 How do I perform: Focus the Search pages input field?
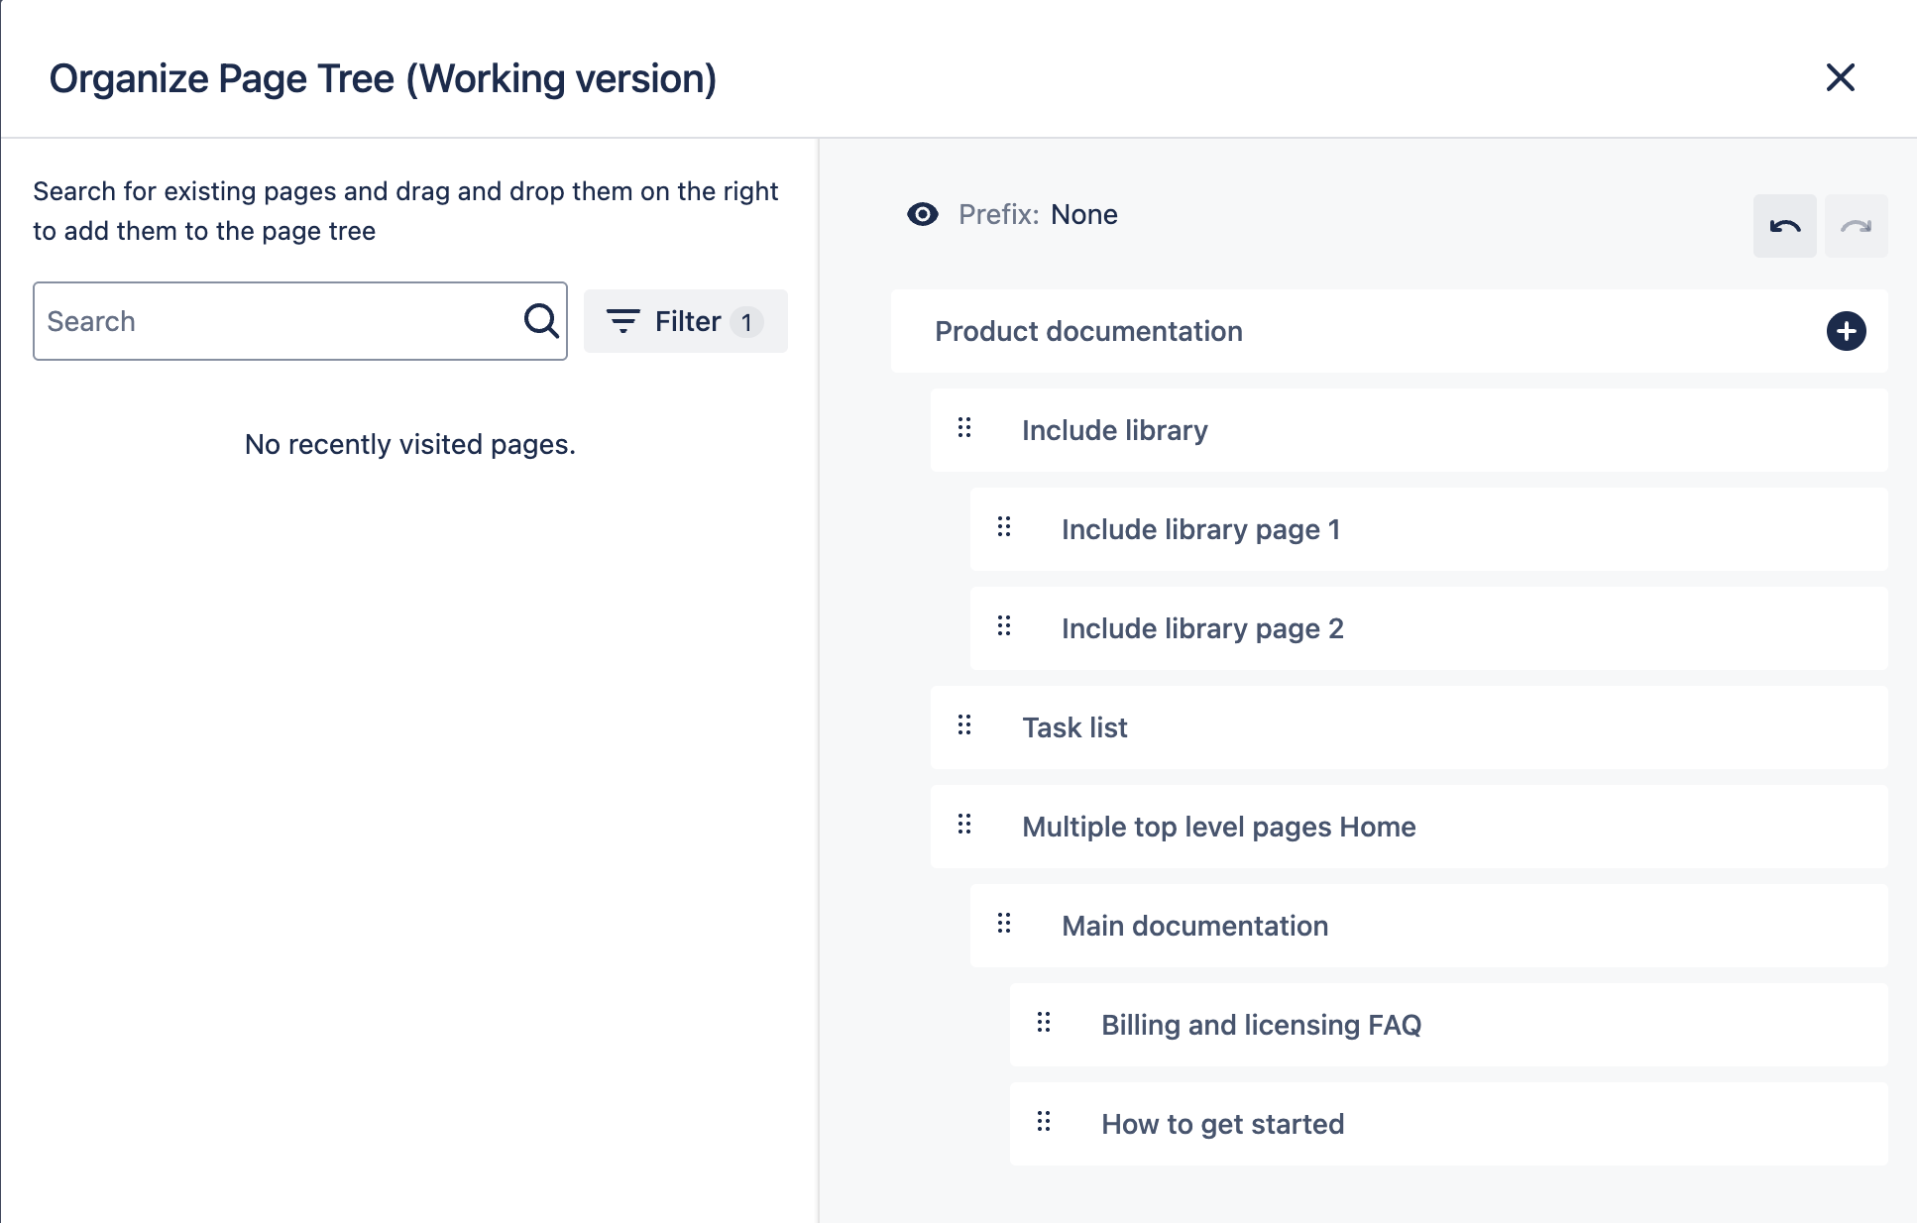coord(278,321)
